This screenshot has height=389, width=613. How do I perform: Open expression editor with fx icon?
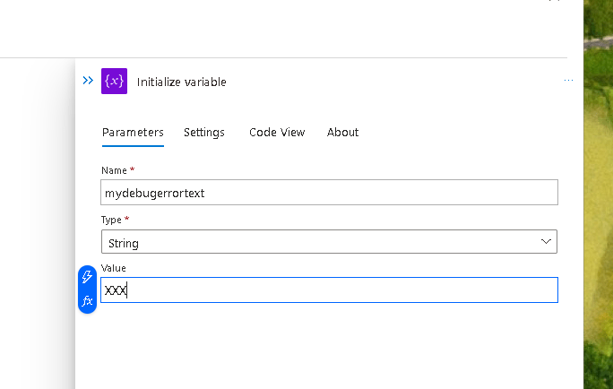87,300
